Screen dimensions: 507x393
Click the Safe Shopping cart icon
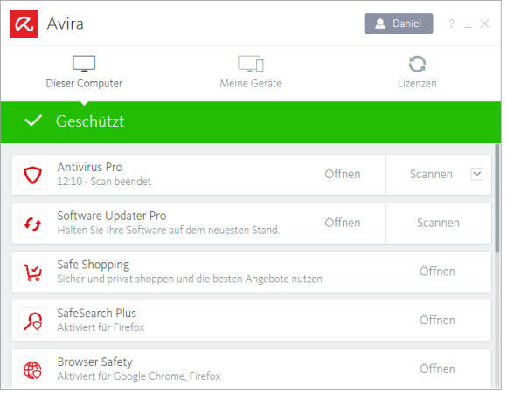pos(32,272)
